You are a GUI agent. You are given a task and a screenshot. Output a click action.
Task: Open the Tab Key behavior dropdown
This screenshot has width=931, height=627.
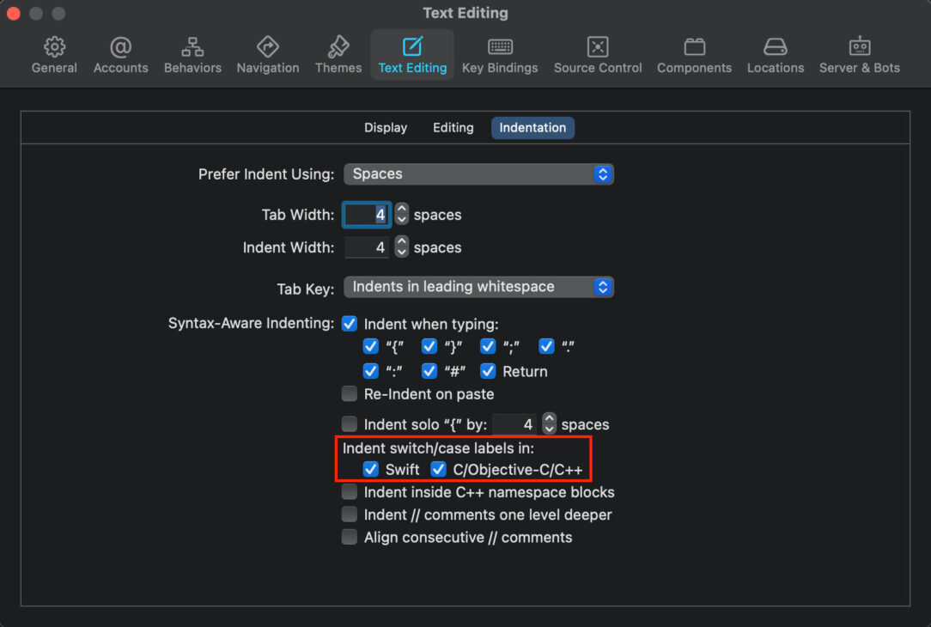point(478,287)
